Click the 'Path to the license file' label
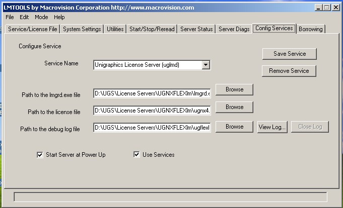The width and height of the screenshot is (343, 208). click(54, 112)
